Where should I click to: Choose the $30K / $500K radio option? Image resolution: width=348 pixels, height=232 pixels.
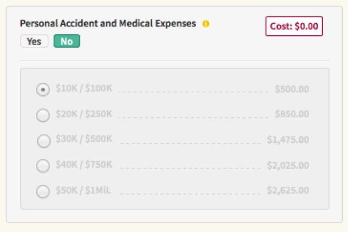(44, 141)
